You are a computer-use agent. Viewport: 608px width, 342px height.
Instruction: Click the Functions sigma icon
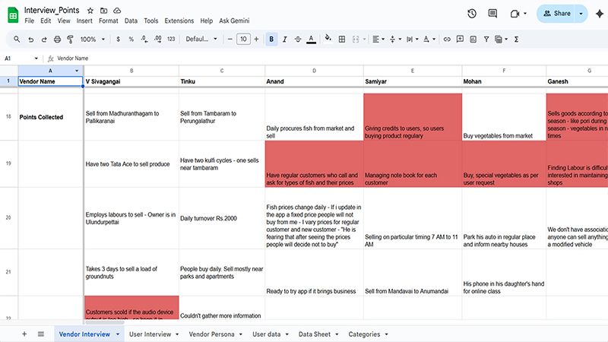(517, 39)
